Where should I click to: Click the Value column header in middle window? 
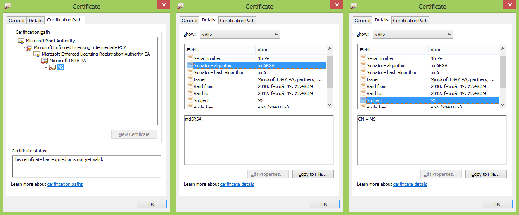click(x=291, y=50)
